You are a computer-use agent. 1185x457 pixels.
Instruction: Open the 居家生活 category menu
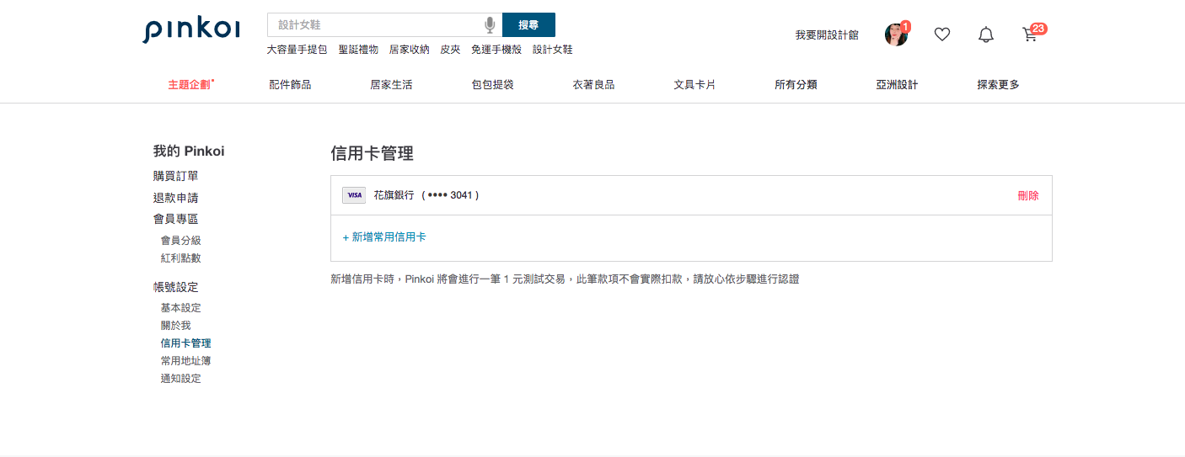click(x=391, y=85)
